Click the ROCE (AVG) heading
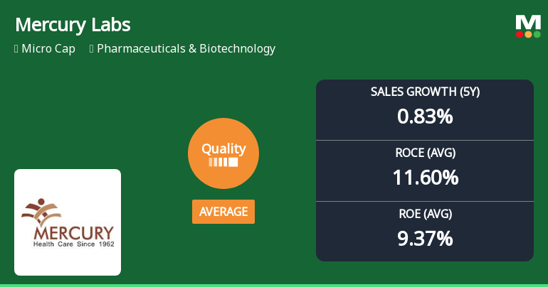548x287 pixels. coord(425,153)
